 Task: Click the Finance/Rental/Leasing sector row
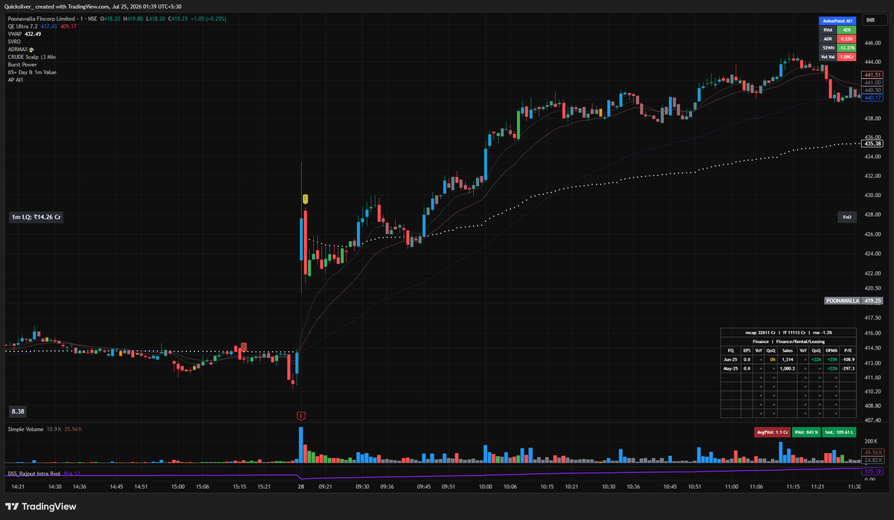(x=789, y=340)
